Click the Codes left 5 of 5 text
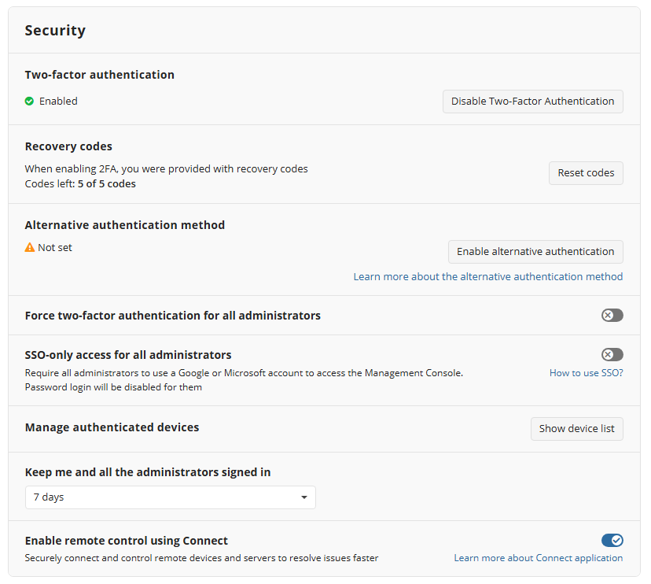Screen dimensions: 651x584 [80, 184]
